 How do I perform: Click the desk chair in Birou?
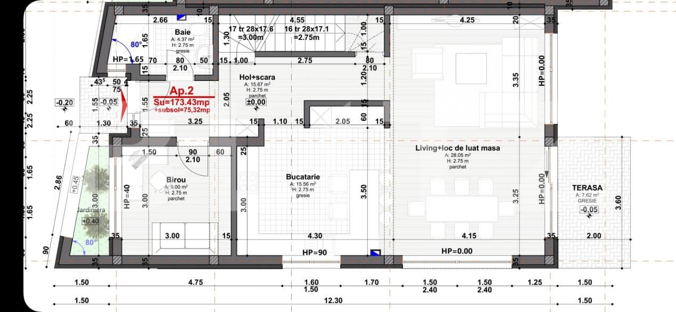pyautogui.click(x=159, y=180)
